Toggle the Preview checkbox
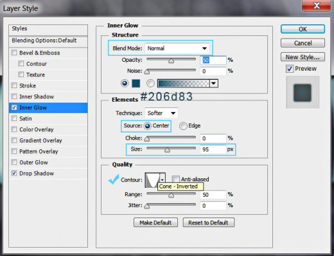The image size is (334, 256). click(290, 69)
